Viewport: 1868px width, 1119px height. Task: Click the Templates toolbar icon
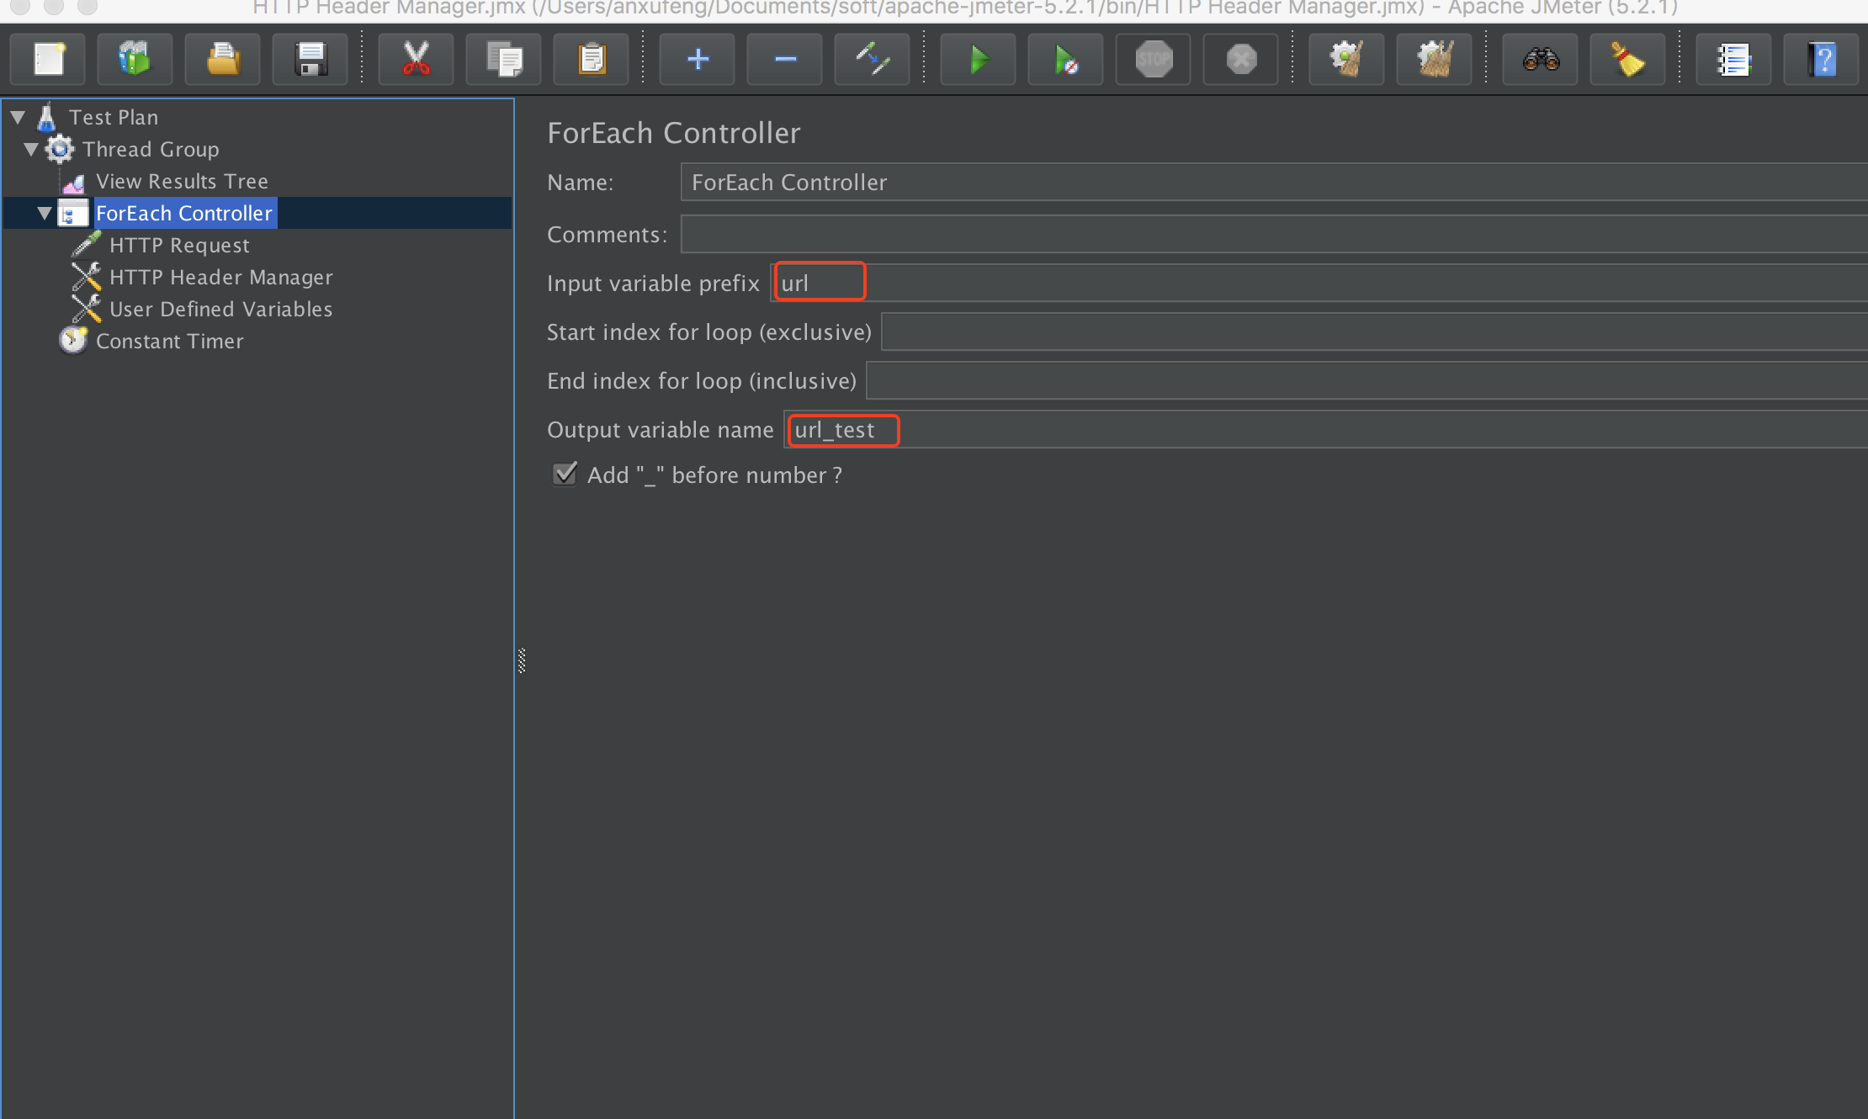pyautogui.click(x=135, y=60)
